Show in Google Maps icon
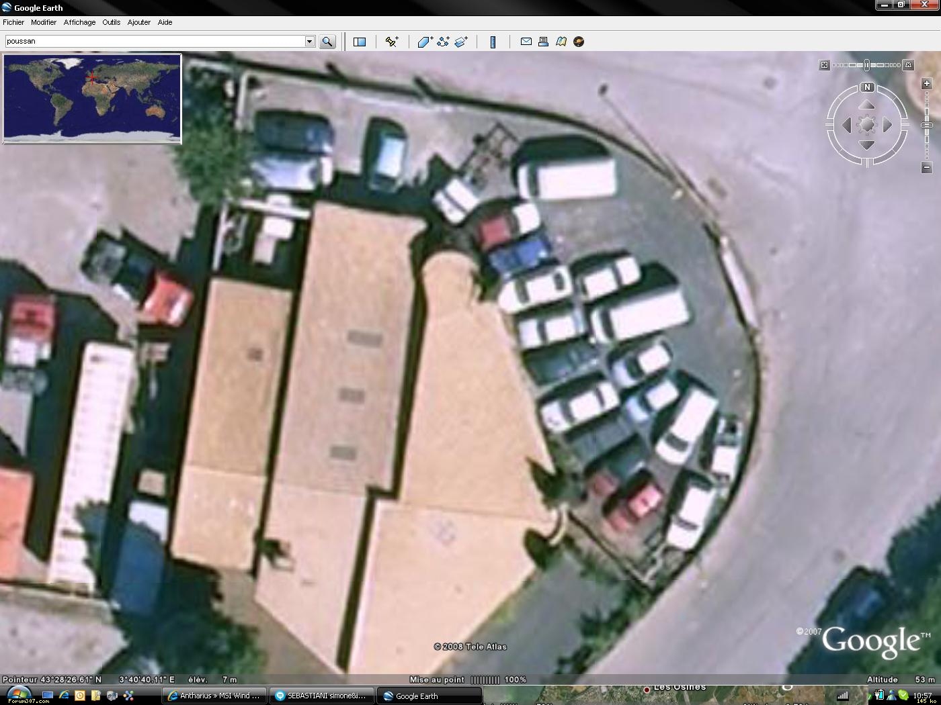This screenshot has width=941, height=705. 561,42
